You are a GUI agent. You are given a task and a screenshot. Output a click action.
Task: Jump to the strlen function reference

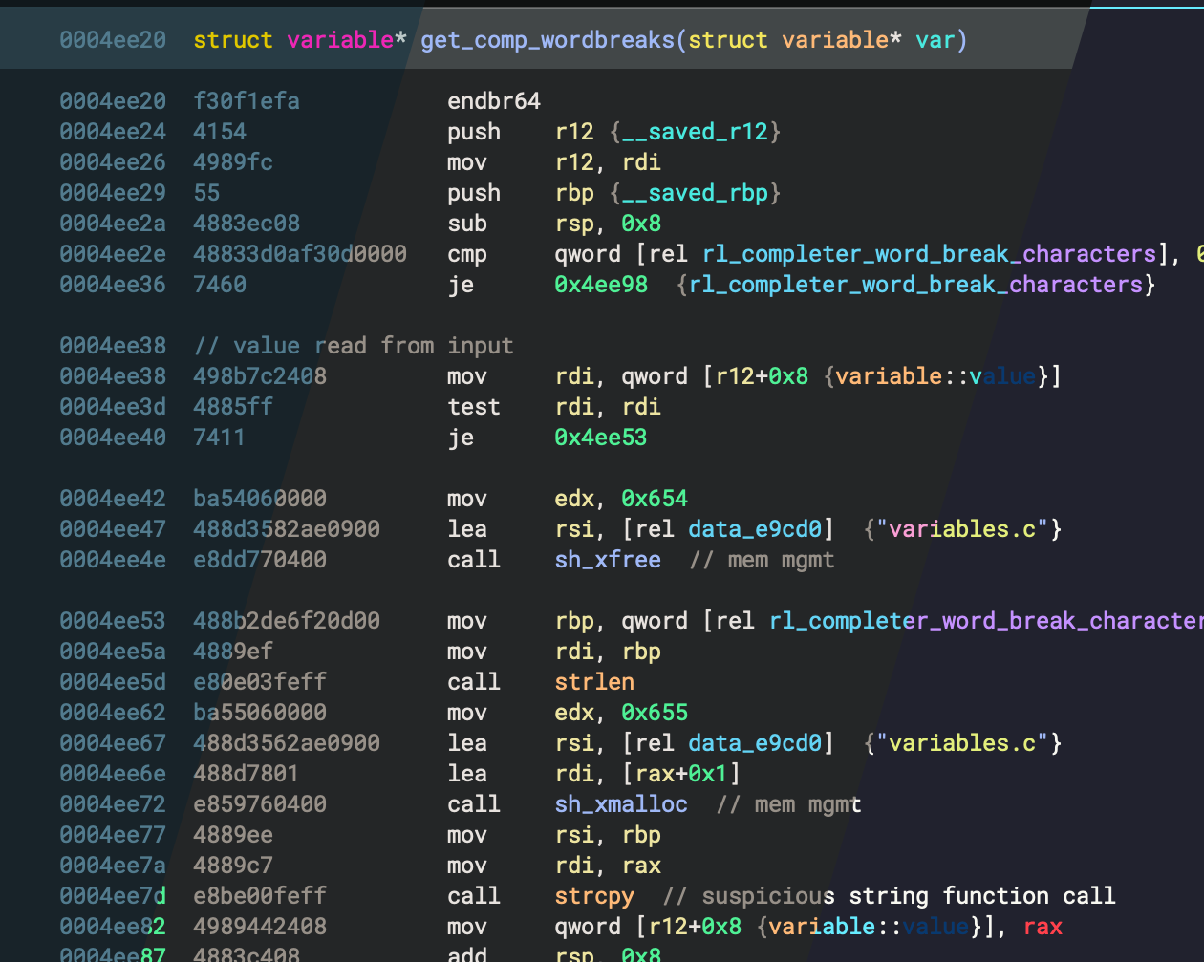(x=594, y=682)
